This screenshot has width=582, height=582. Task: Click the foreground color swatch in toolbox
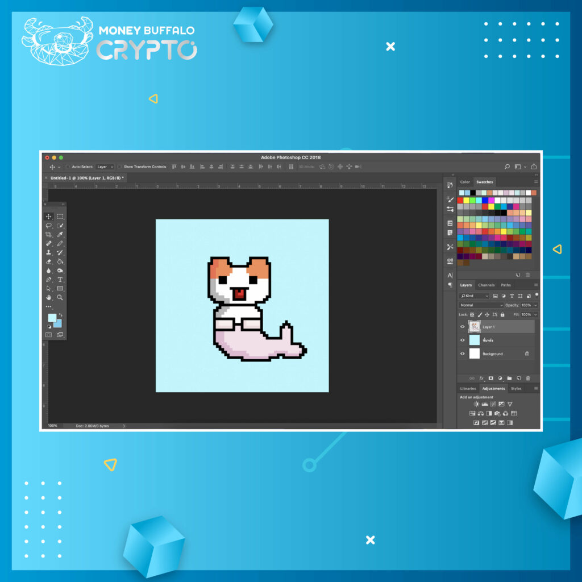52,317
